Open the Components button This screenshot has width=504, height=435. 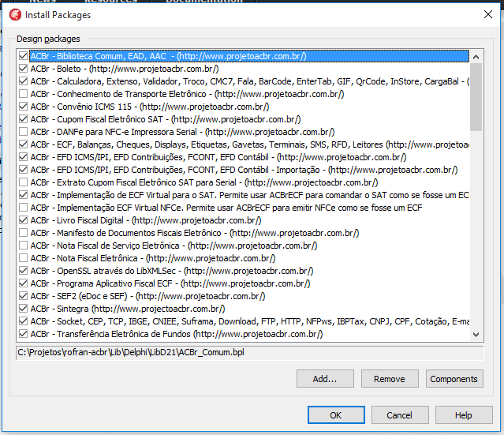[454, 379]
